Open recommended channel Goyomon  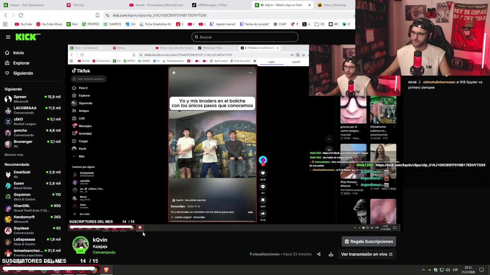[33, 197]
